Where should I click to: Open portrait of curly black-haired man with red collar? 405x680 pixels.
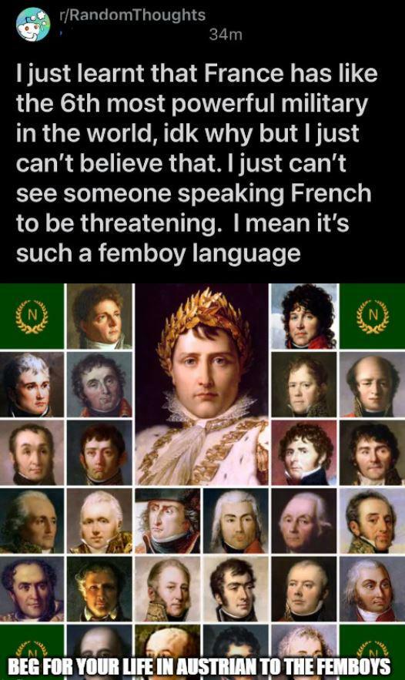(304, 317)
